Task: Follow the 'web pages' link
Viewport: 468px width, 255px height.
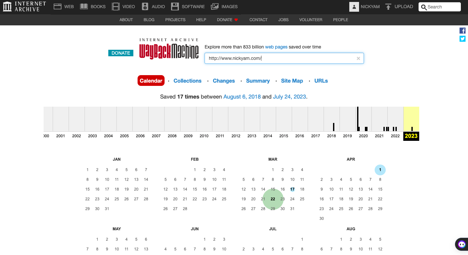Action: point(276,47)
